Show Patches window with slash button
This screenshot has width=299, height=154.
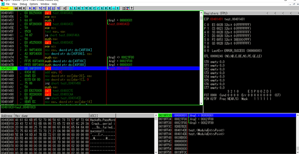click(98, 8)
